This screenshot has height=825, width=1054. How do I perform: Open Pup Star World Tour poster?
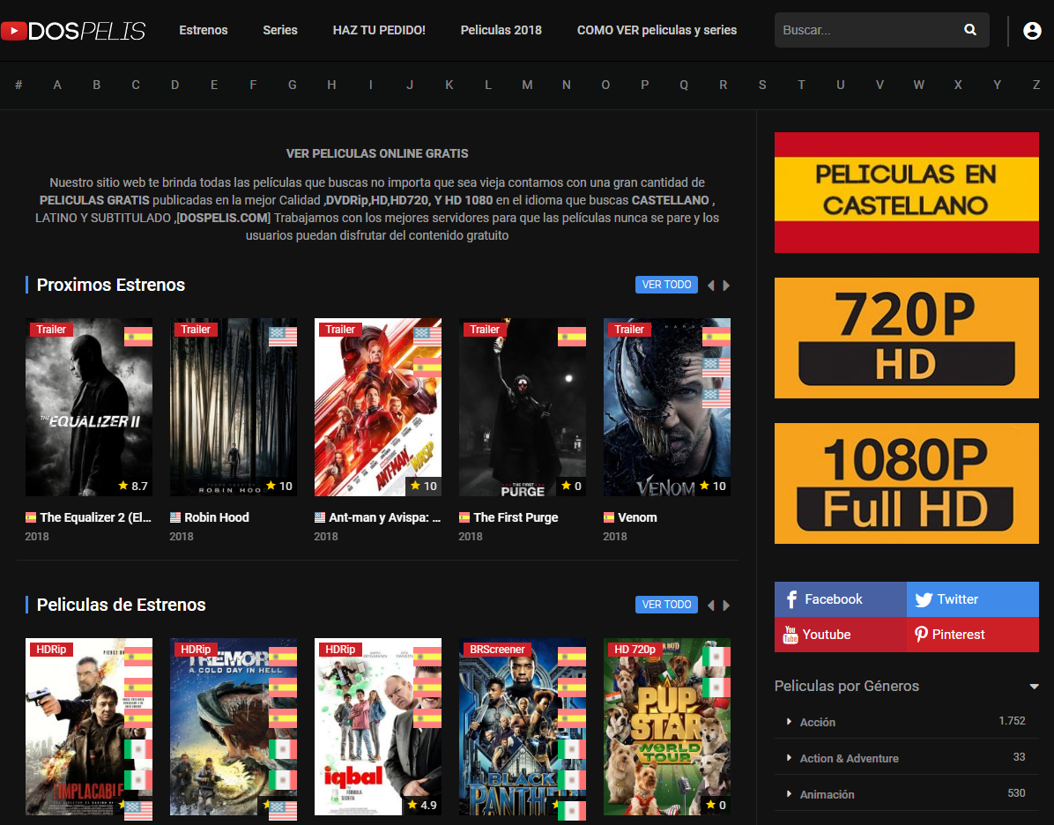click(x=667, y=727)
